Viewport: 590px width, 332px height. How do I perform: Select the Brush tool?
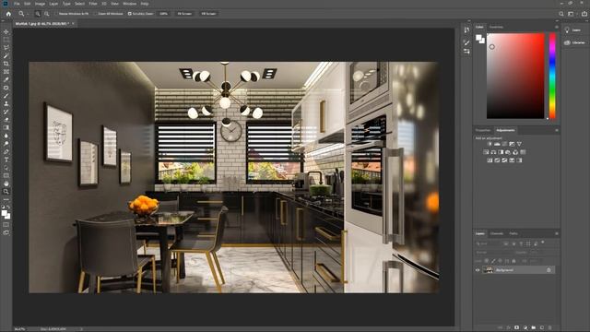6,96
